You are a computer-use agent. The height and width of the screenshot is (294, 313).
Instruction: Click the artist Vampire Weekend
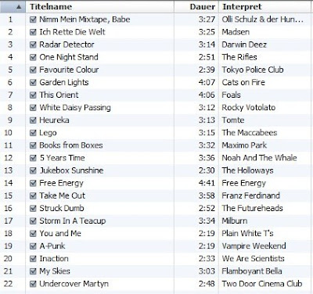point(254,246)
